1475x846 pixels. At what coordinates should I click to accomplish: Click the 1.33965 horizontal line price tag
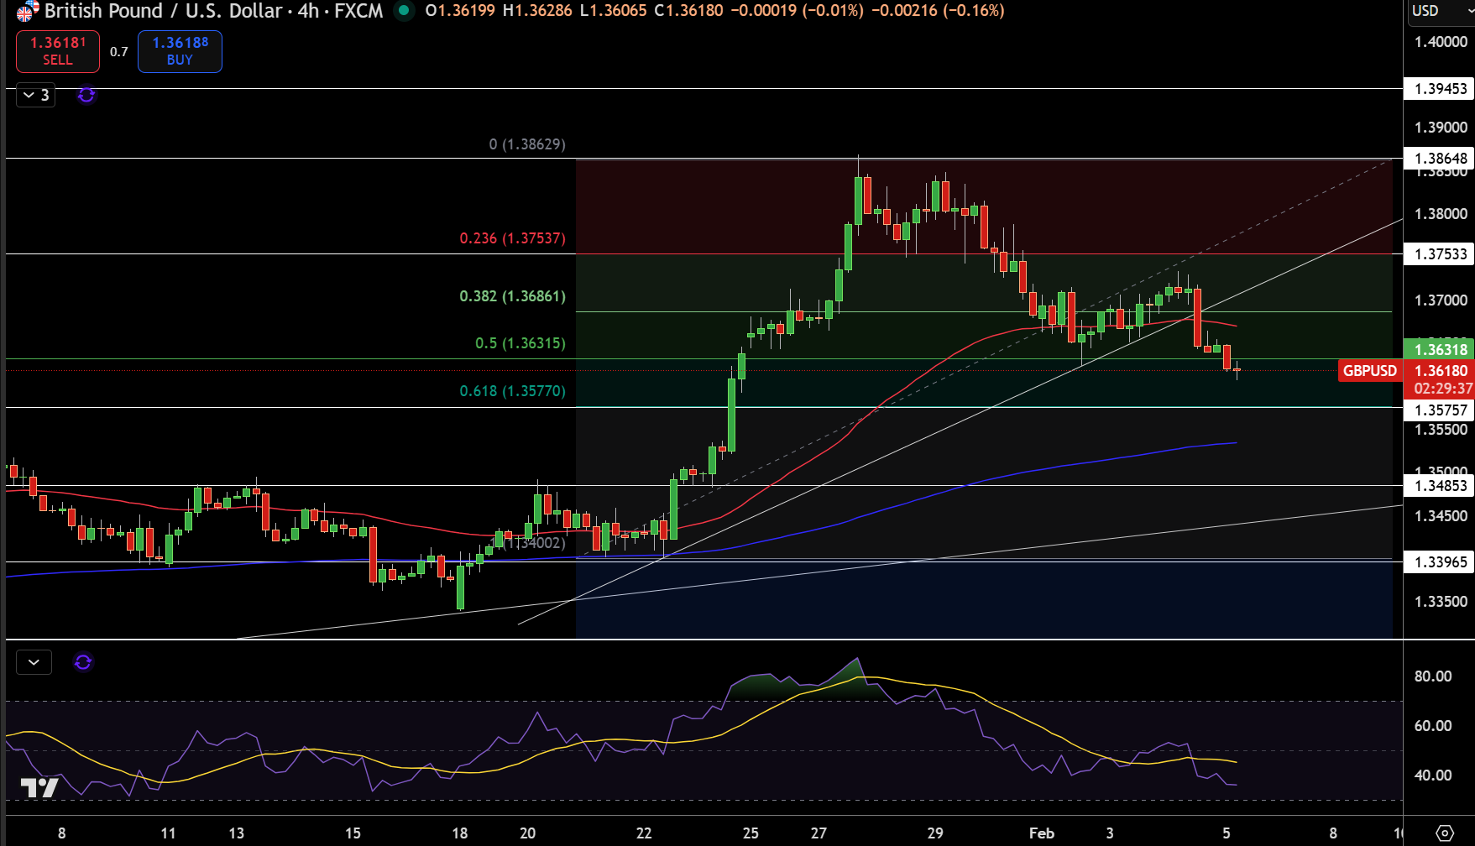click(x=1439, y=562)
